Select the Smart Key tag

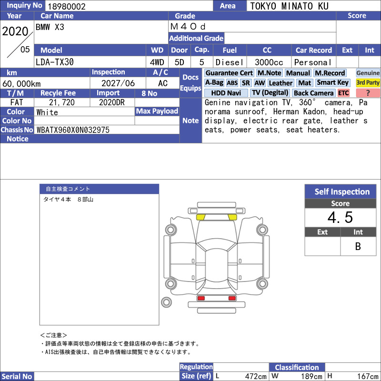pyautogui.click(x=332, y=83)
